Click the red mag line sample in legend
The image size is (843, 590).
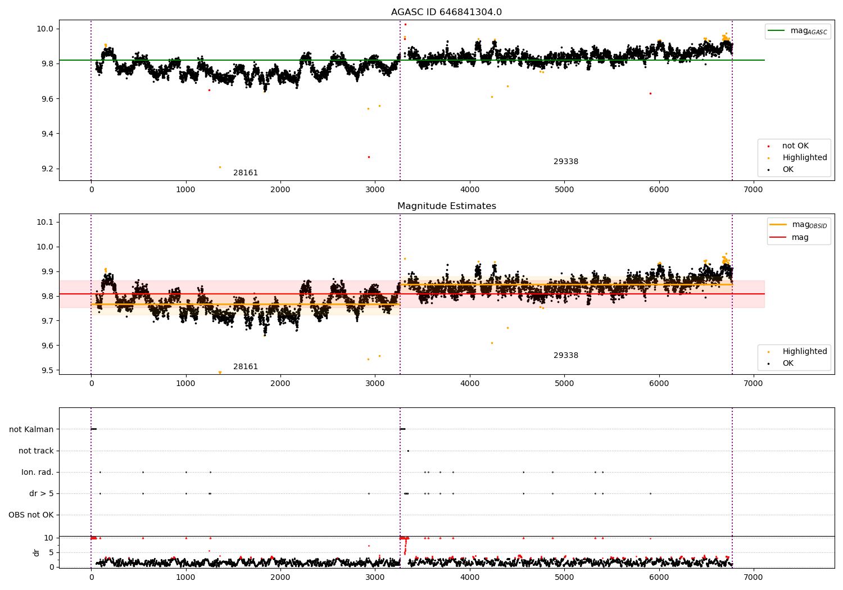pos(778,238)
